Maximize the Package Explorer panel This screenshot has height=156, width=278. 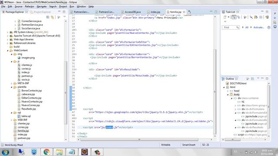pos(64,12)
